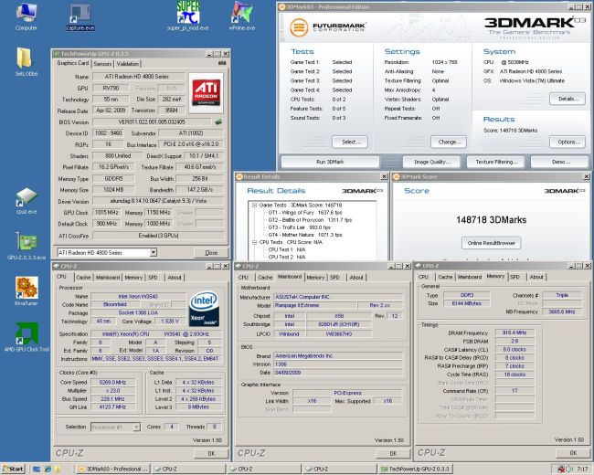The height and width of the screenshot is (475, 594).
Task: Click OK in the CPU-Z Mainboard window
Action: click(393, 453)
